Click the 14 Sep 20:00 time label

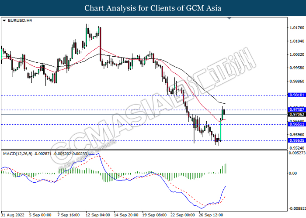(126, 215)
